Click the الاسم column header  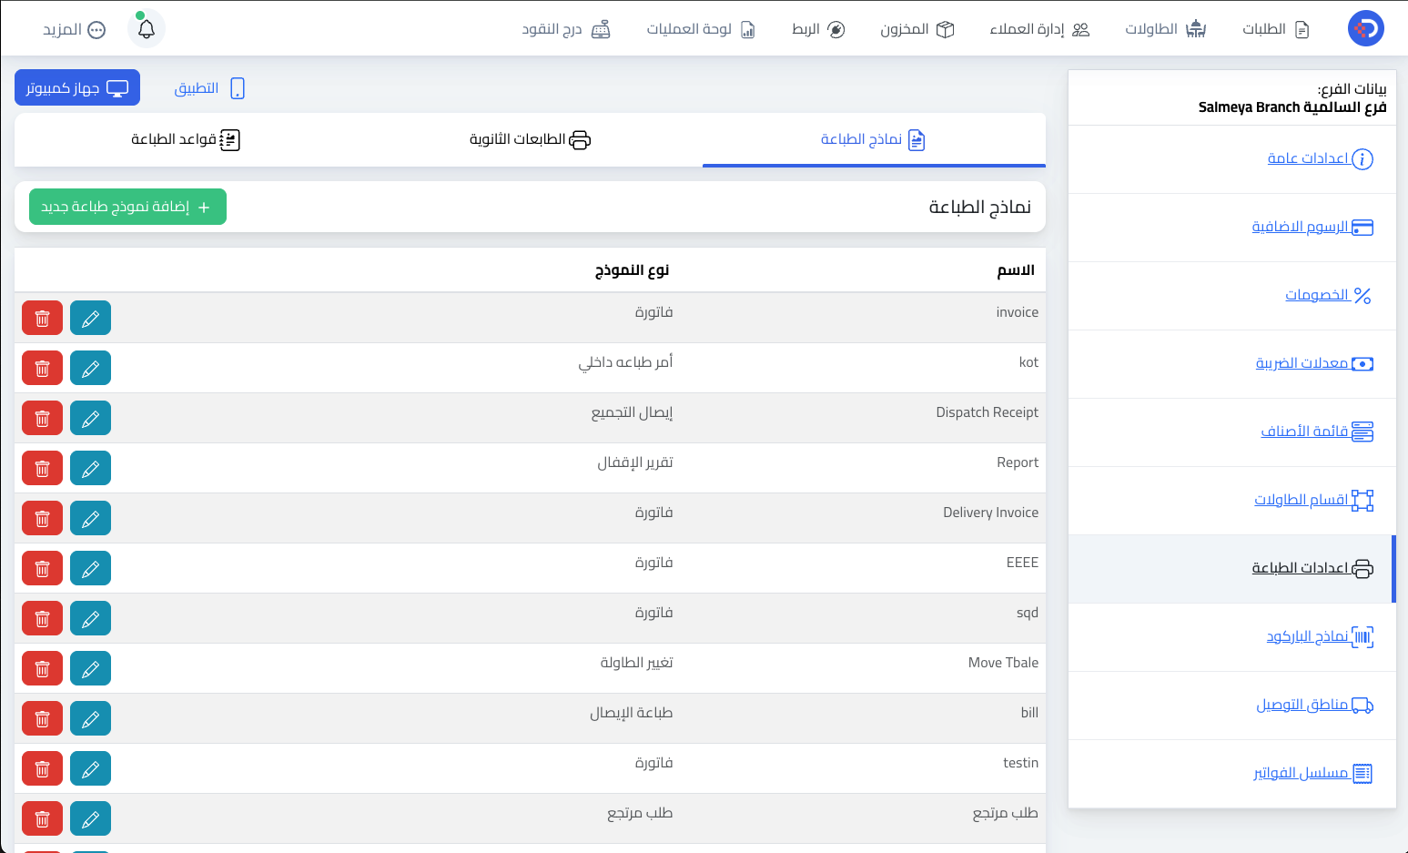coord(1016,270)
